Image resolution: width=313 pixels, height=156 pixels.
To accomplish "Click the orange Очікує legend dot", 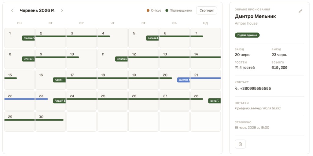I will (x=148, y=10).
